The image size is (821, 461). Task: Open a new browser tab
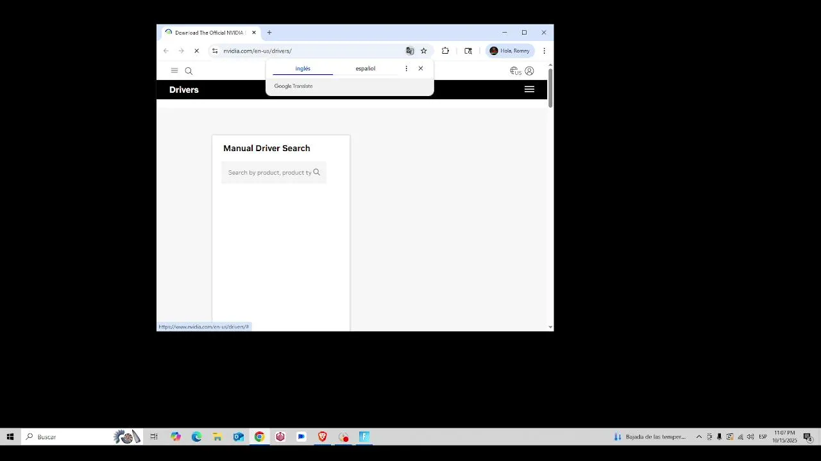269,33
